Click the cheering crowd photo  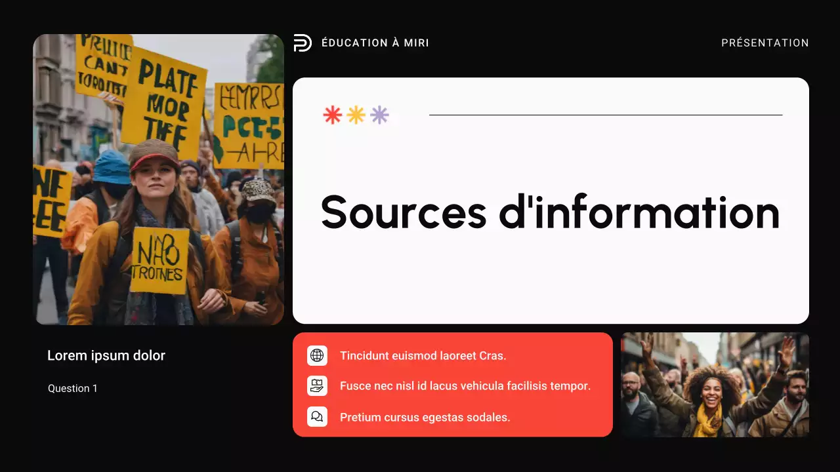click(715, 385)
